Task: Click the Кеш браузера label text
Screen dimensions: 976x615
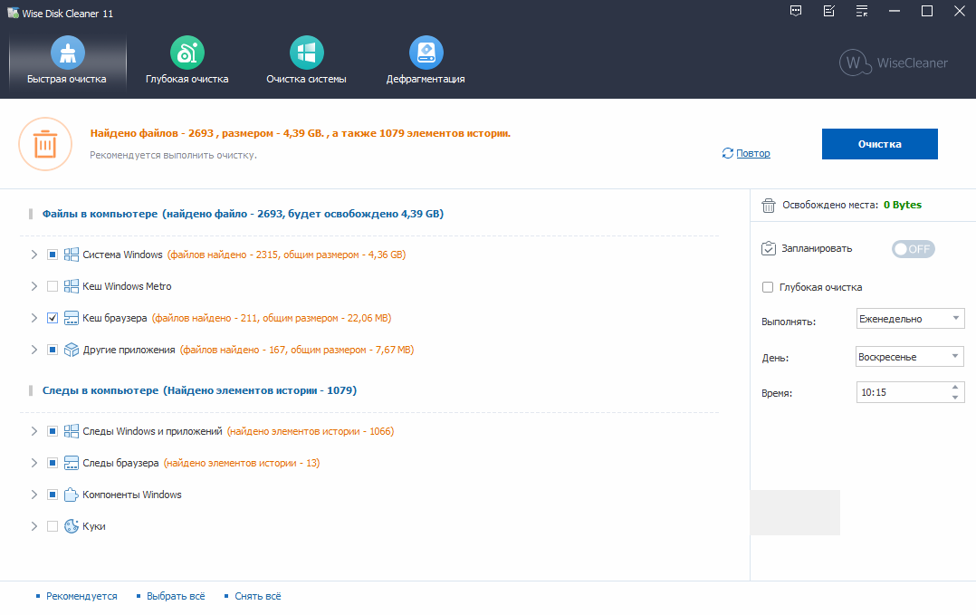Action: pos(114,318)
